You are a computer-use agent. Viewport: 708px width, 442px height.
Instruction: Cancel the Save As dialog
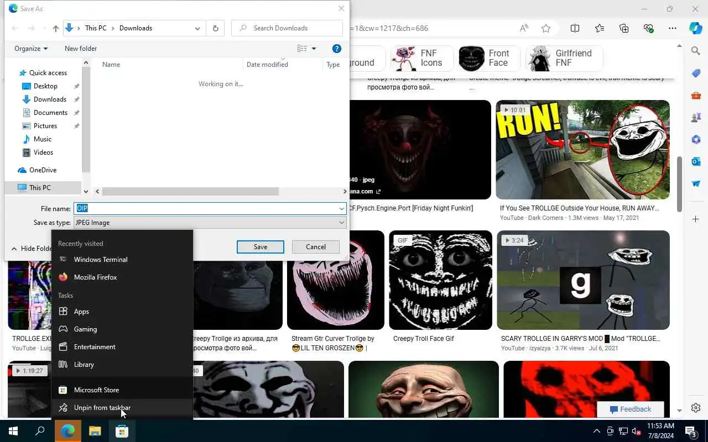316,247
